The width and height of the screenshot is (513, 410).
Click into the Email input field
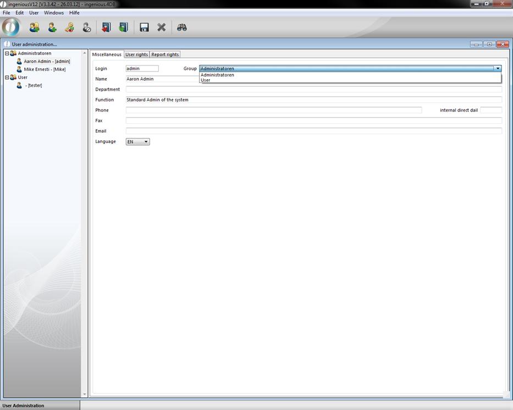313,131
